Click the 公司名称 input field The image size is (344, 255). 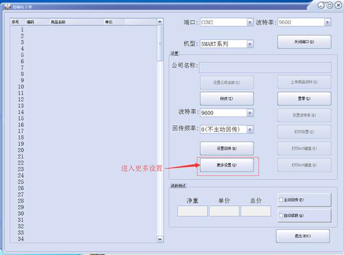pos(265,68)
